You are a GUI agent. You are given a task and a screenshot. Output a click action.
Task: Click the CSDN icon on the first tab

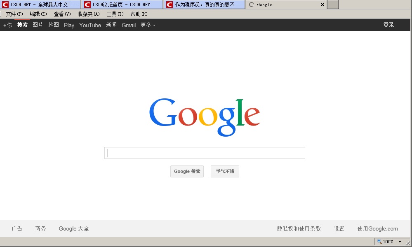click(5, 5)
